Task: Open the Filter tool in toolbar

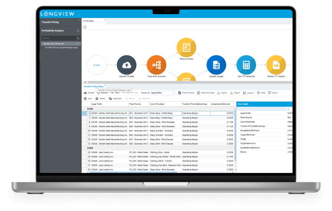Action: (116, 93)
